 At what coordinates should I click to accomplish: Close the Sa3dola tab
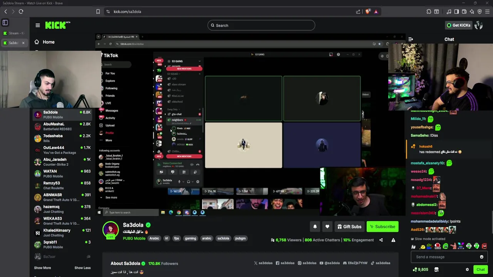(x=23, y=43)
